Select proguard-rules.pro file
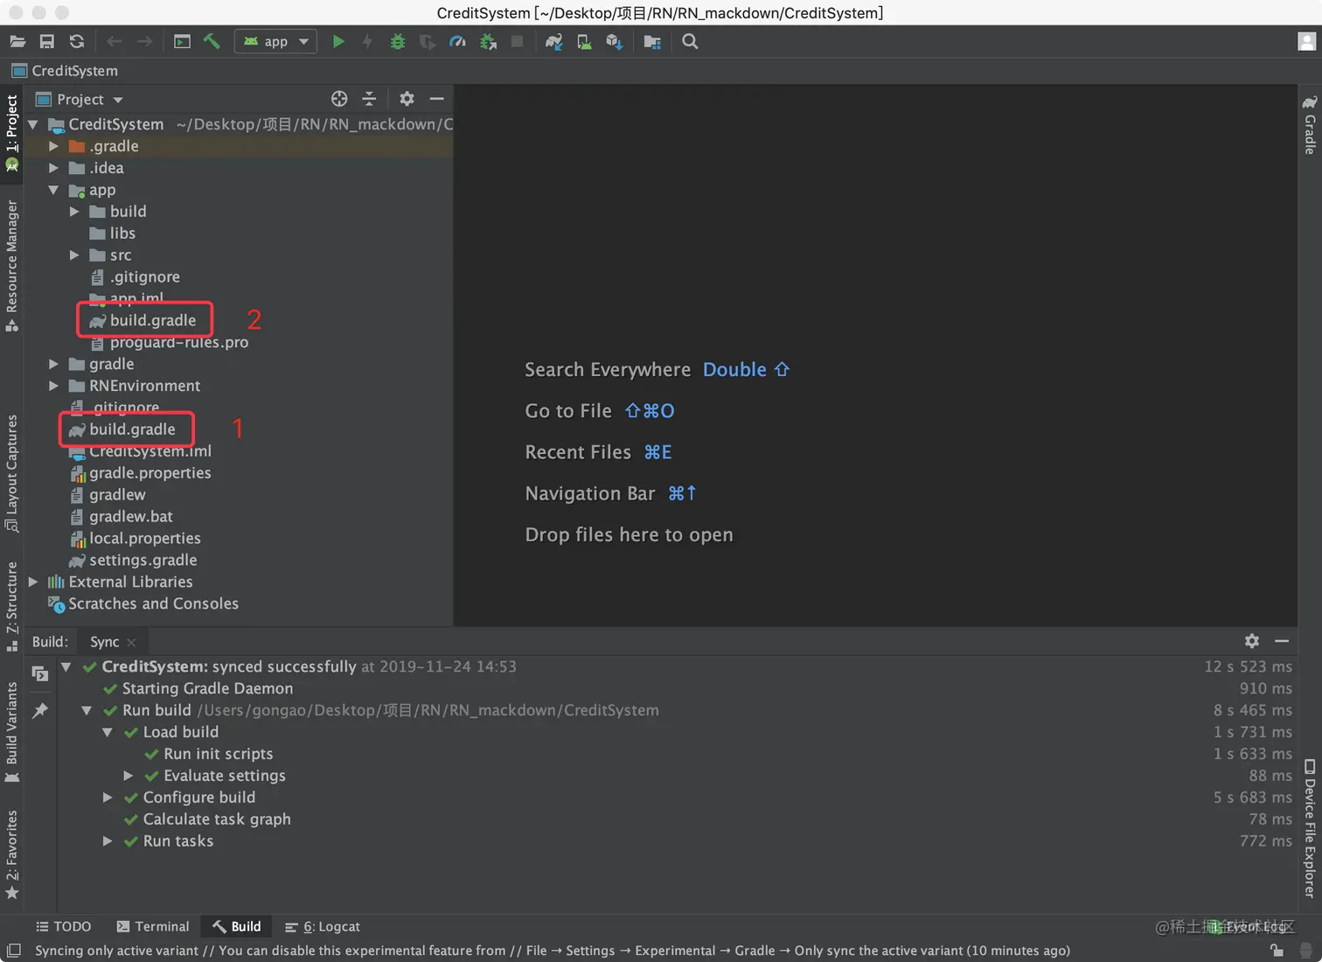The height and width of the screenshot is (962, 1322). (179, 342)
